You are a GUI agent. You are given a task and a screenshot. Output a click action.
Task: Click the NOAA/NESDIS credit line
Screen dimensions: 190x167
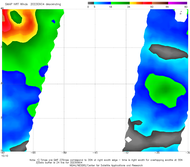point(106,165)
